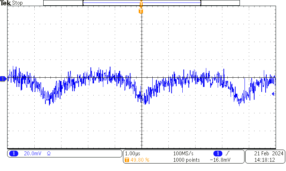286x171 pixels.
Task: Click the 20.0mV vertical scale readout
Action: pyautogui.click(x=33, y=154)
